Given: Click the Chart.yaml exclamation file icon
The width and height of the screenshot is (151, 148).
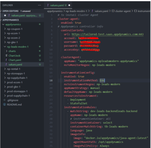Looking at the screenshot, I should [x=6, y=60].
